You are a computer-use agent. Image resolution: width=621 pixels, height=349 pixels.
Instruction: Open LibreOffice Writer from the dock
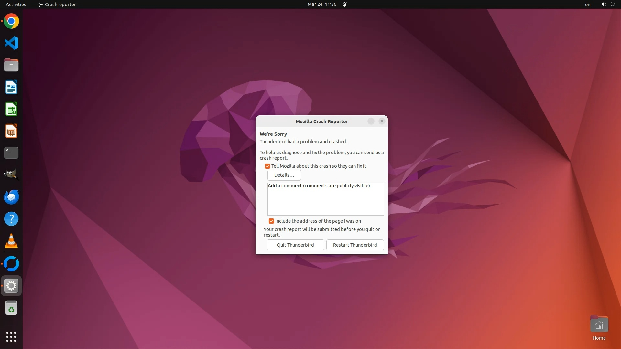[11, 87]
